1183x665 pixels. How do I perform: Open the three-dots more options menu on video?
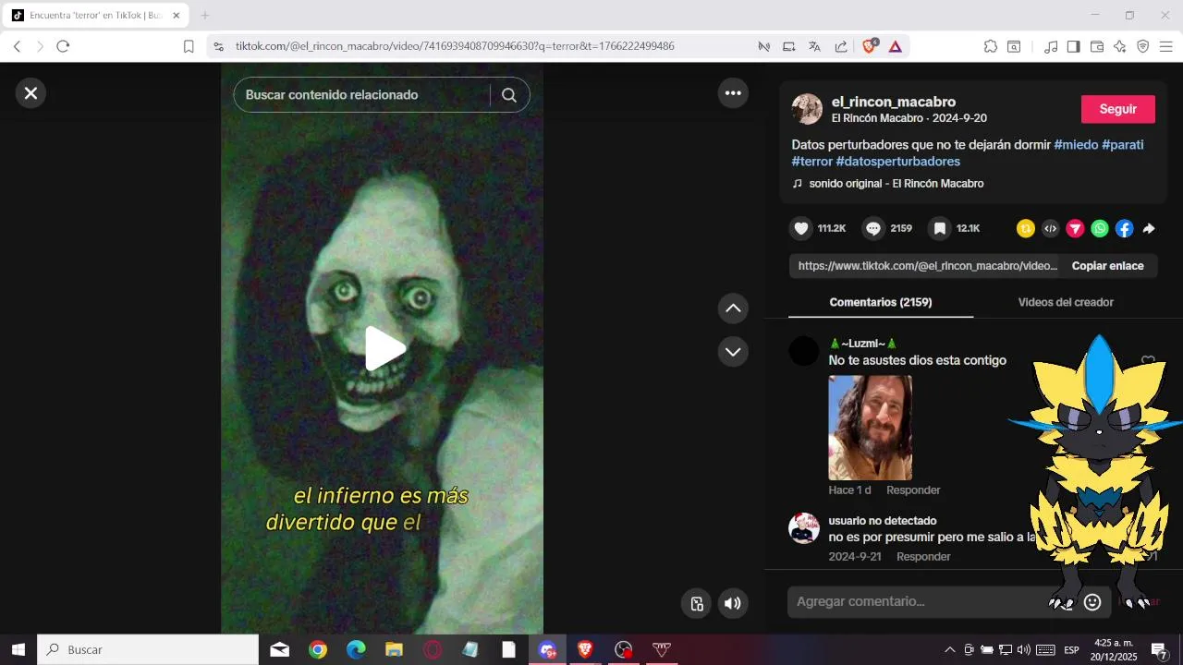[x=733, y=92]
